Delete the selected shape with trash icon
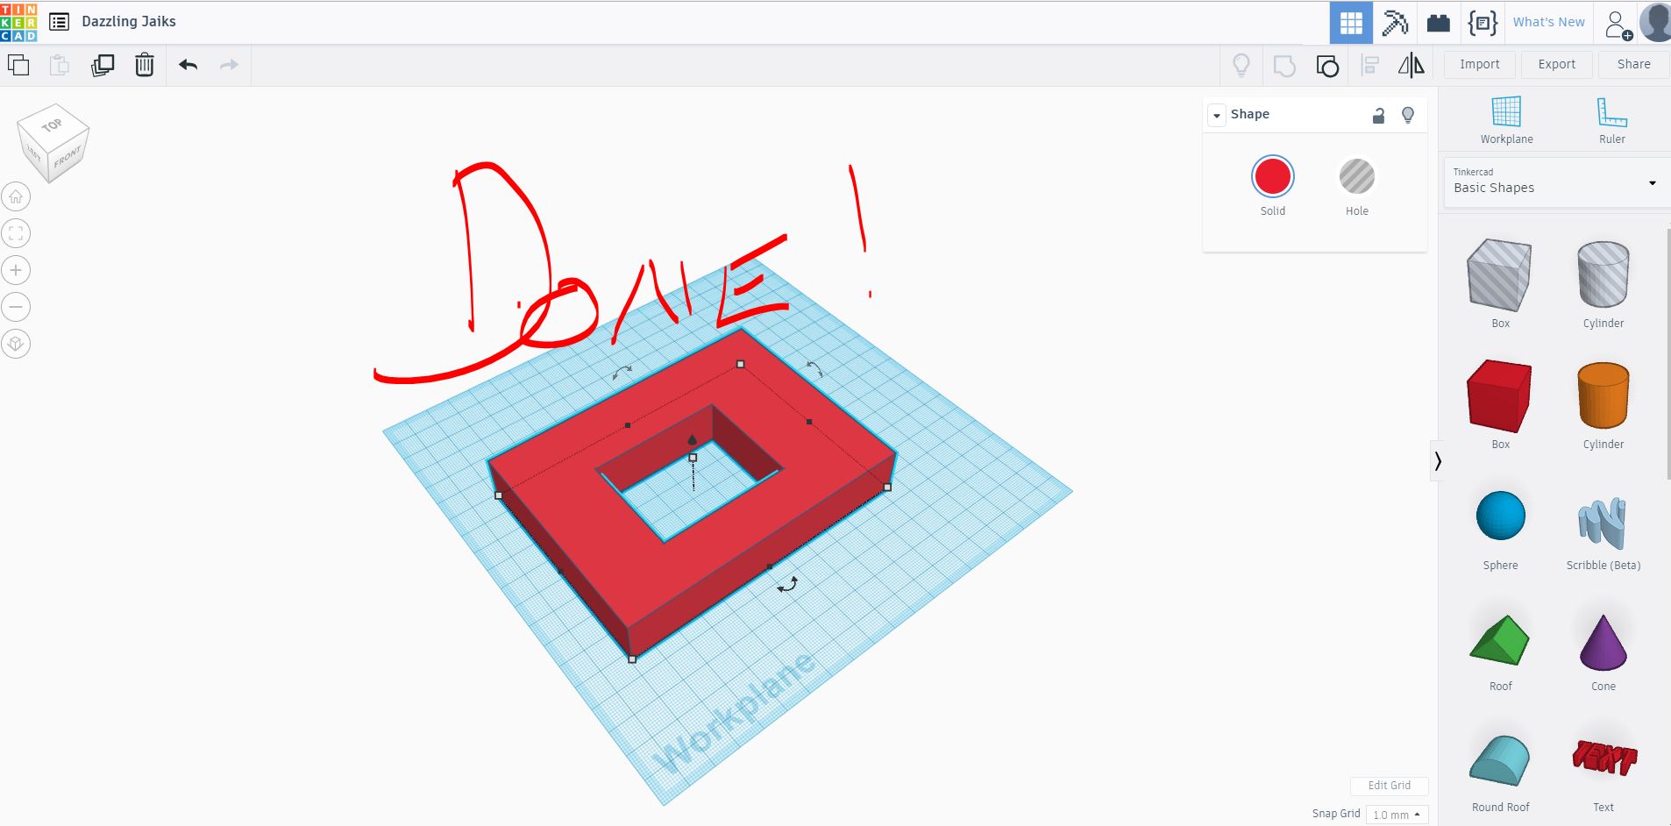 pyautogui.click(x=145, y=65)
